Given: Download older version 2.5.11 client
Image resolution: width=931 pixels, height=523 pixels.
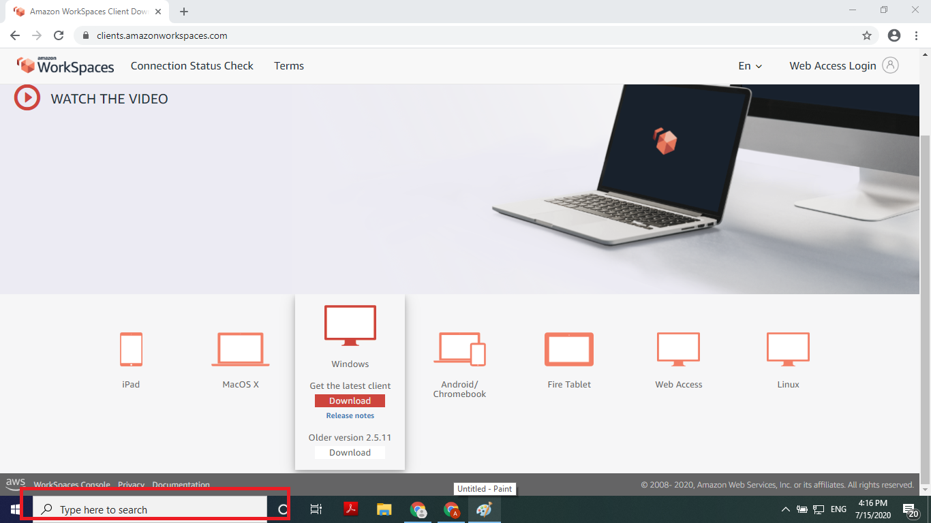Looking at the screenshot, I should tap(350, 453).
